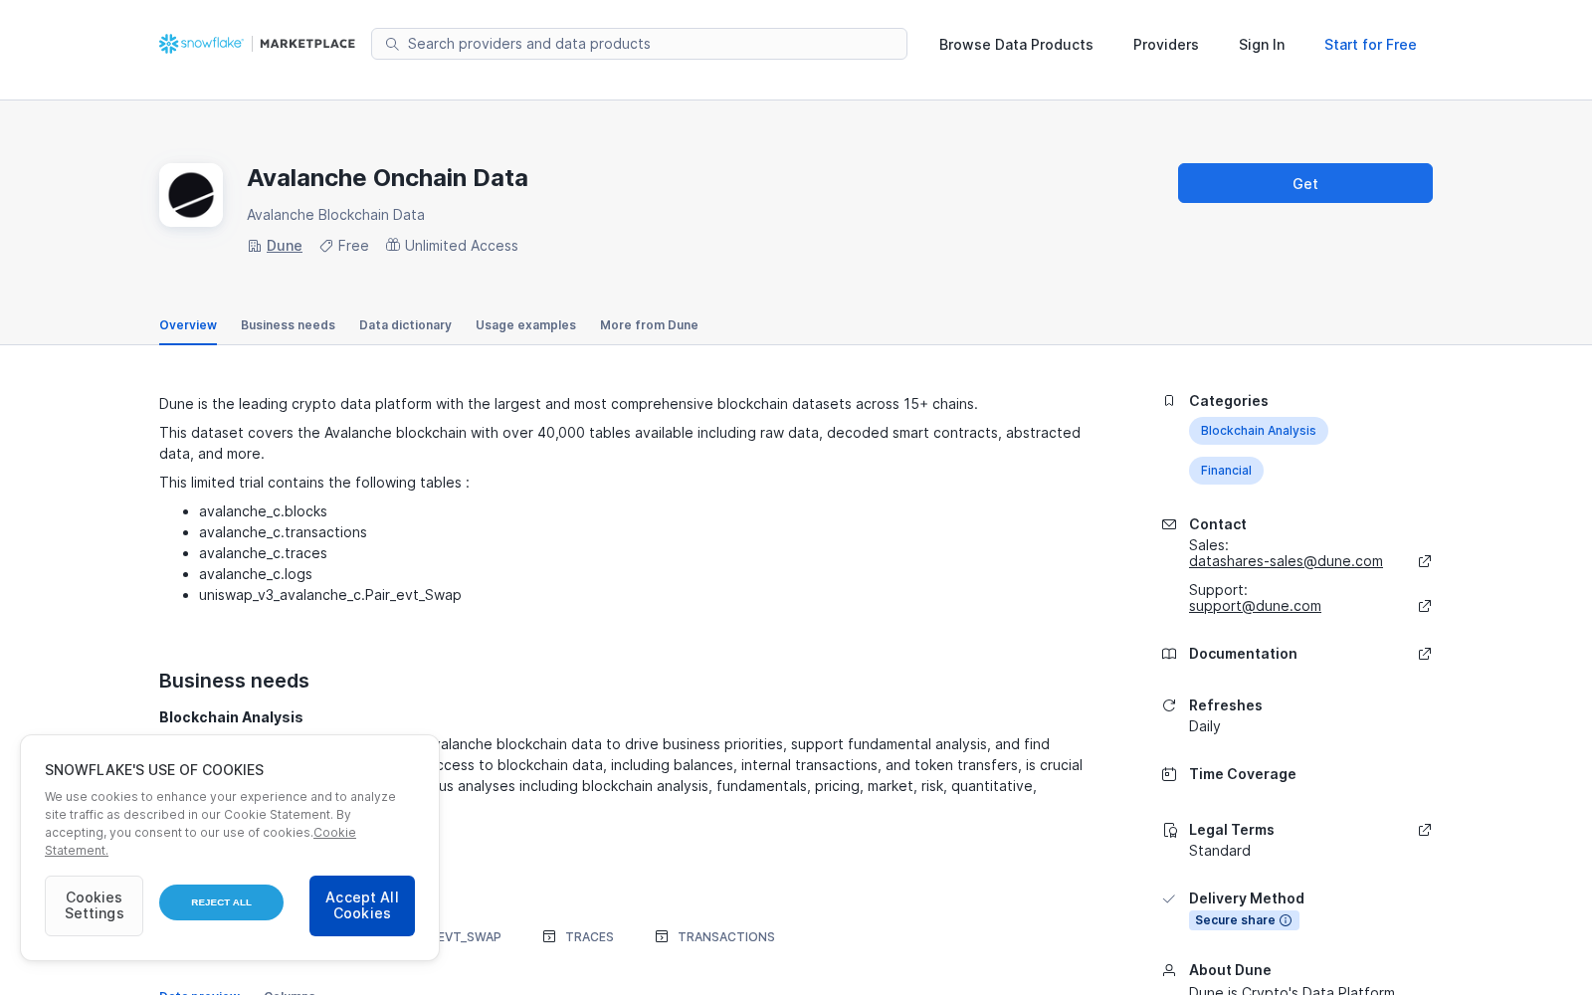The image size is (1592, 995).
Task: Click the calendar icon beside Time Coverage
Action: click(x=1169, y=774)
